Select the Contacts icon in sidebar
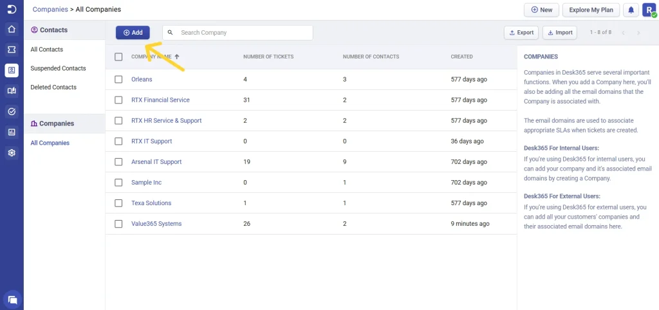The height and width of the screenshot is (310, 659). click(x=12, y=70)
